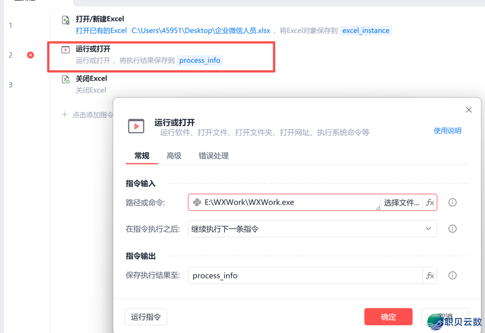Click the info icon next to 保存执行结果至
The image size is (485, 333).
pyautogui.click(x=452, y=275)
